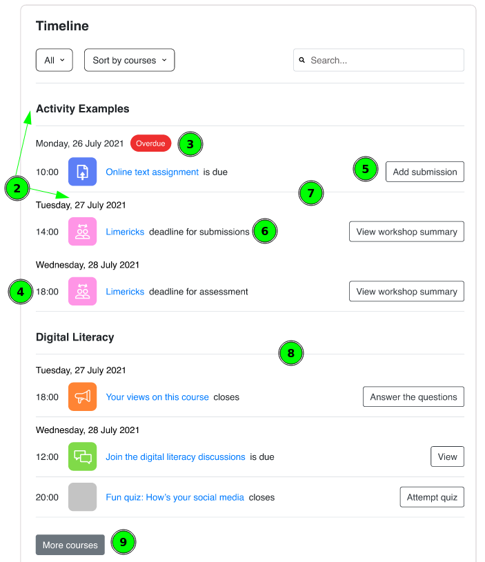Focus the timeline Search field

pyautogui.click(x=379, y=60)
